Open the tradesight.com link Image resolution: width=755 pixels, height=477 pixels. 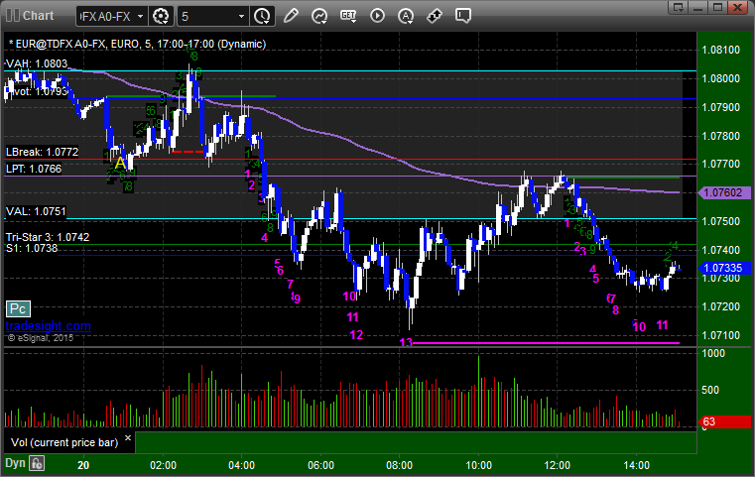click(x=49, y=326)
